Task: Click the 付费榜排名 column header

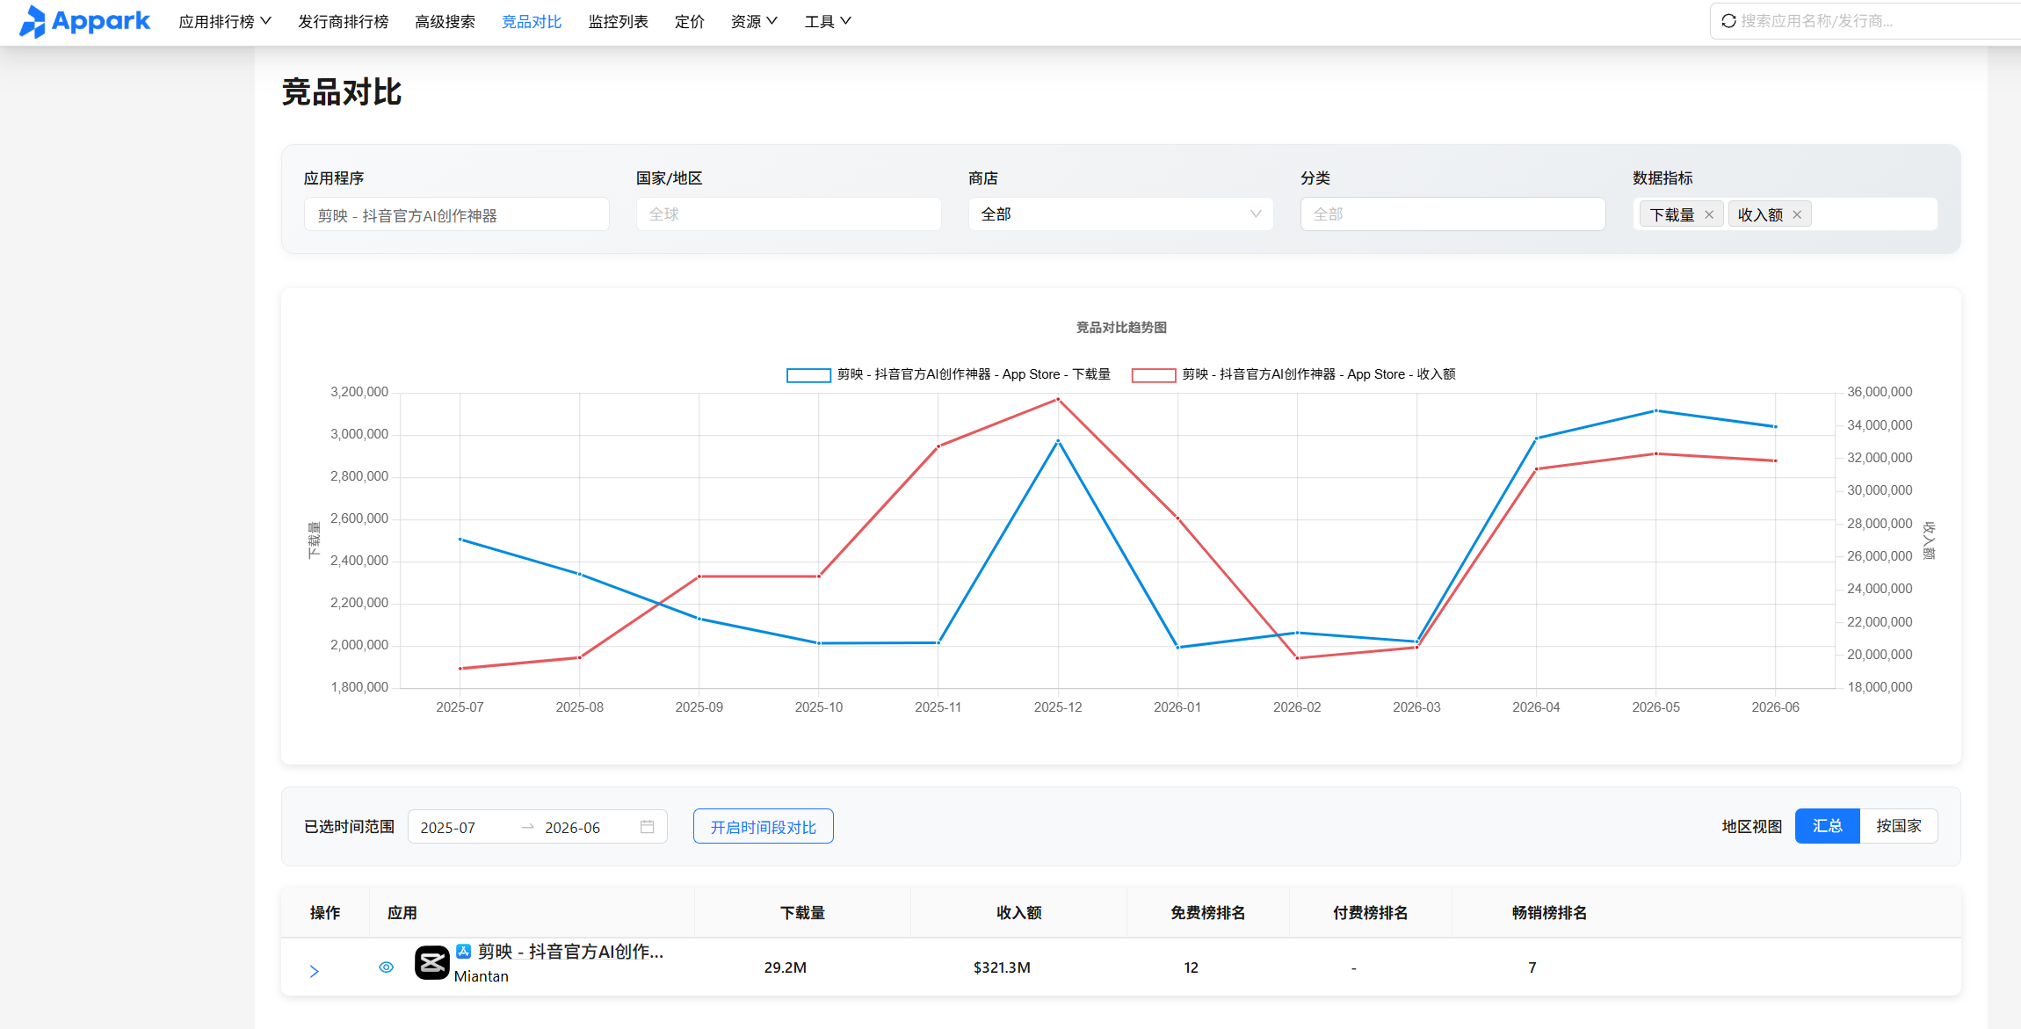Action: 1370,913
